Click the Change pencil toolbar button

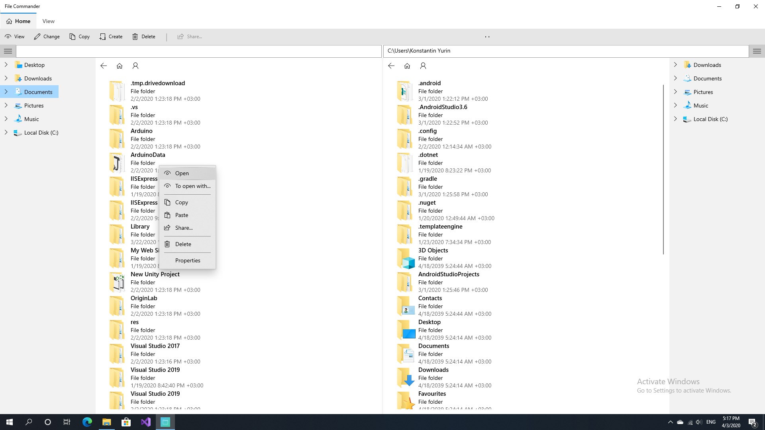(x=47, y=37)
